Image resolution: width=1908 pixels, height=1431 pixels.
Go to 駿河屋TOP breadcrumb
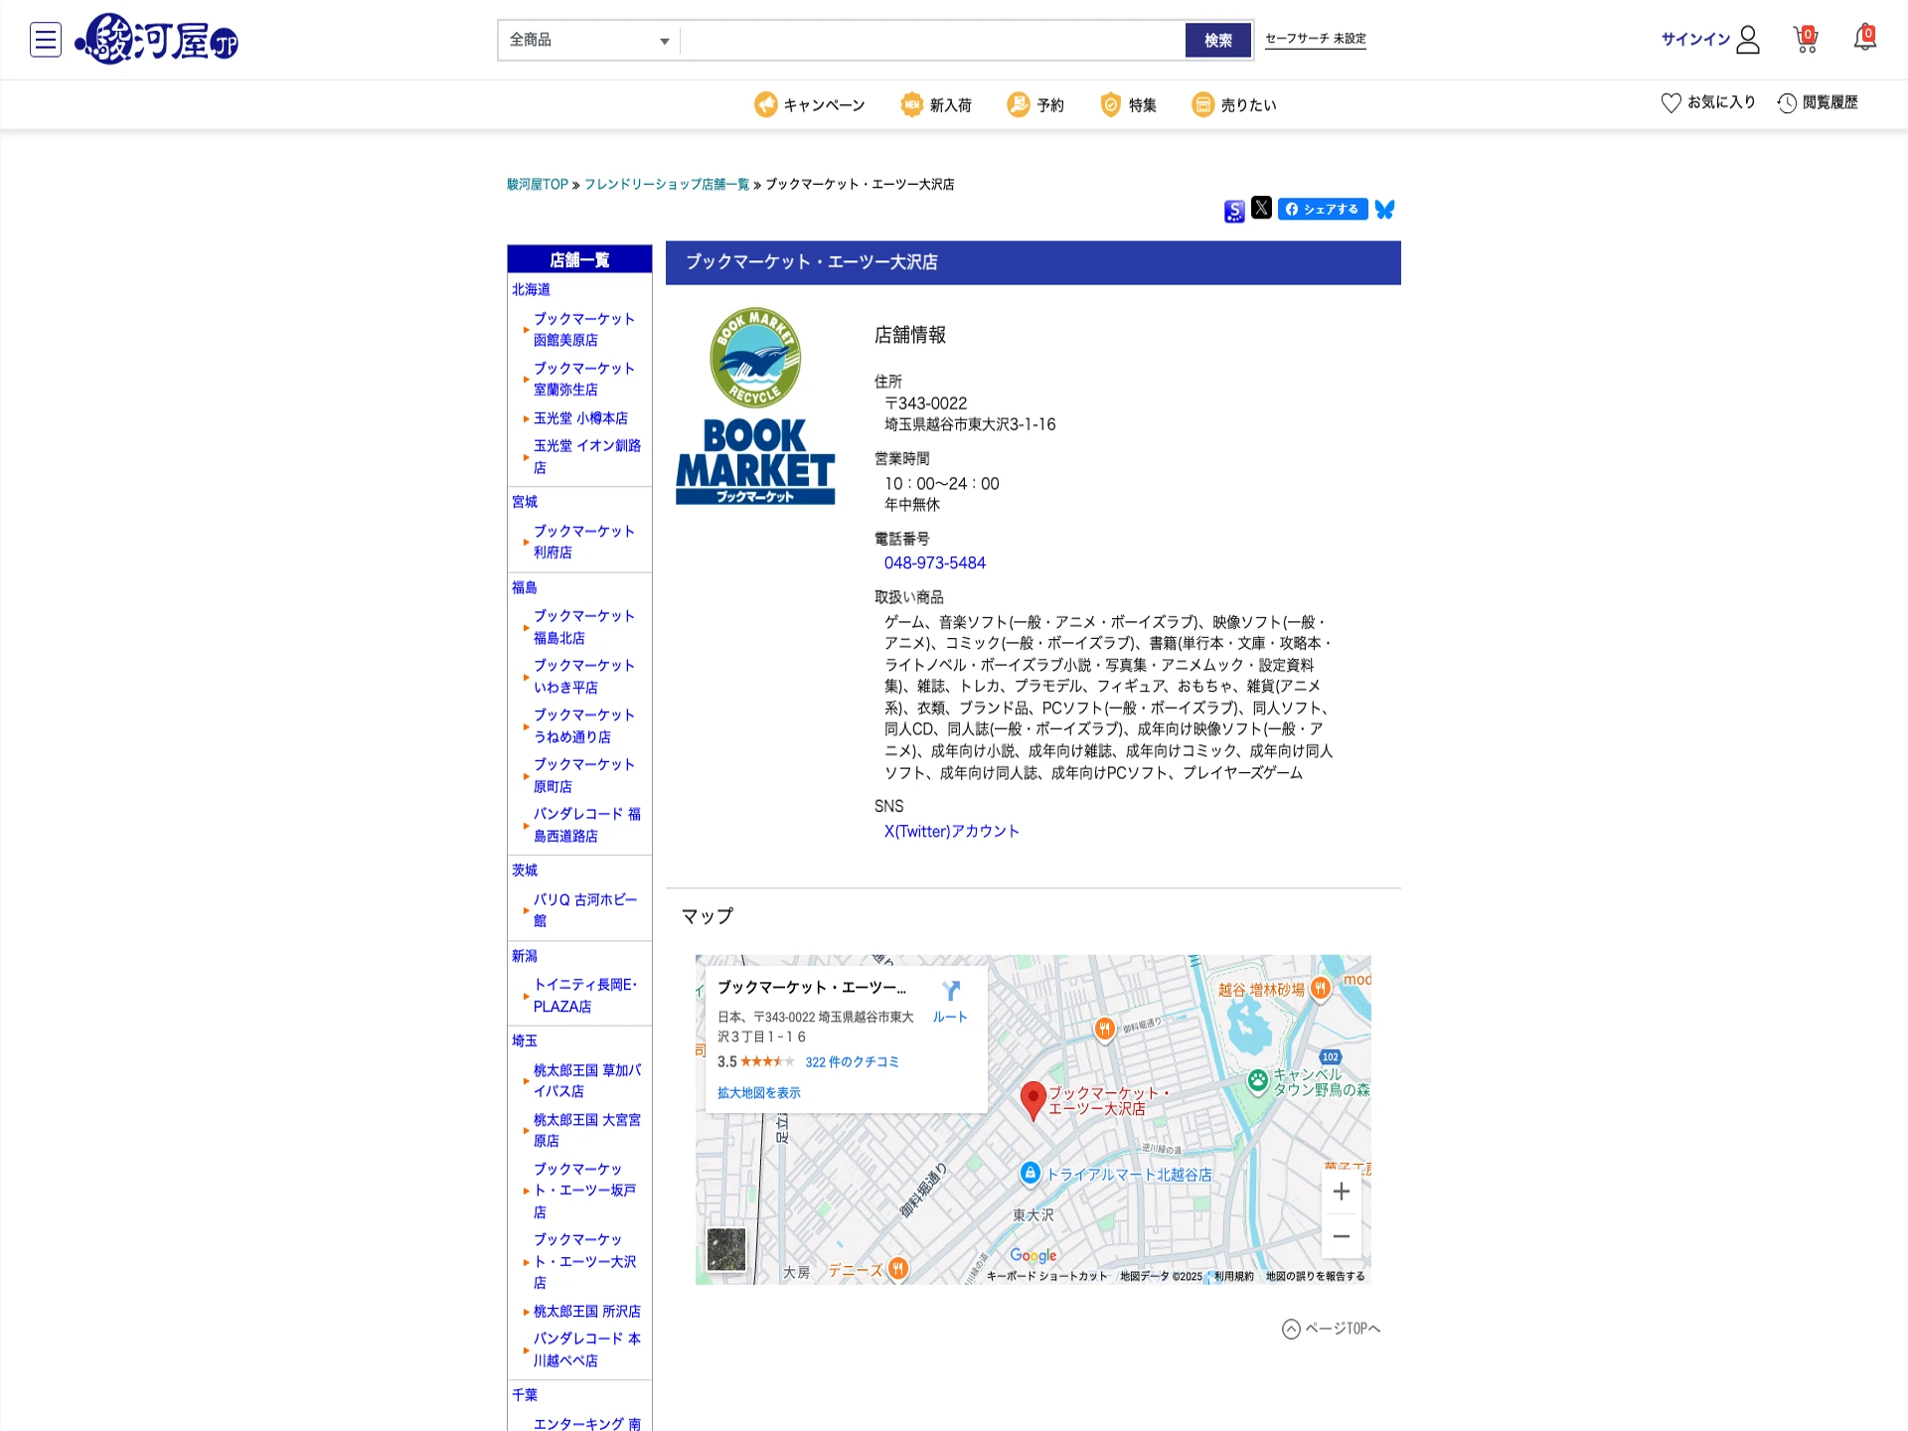pos(538,184)
